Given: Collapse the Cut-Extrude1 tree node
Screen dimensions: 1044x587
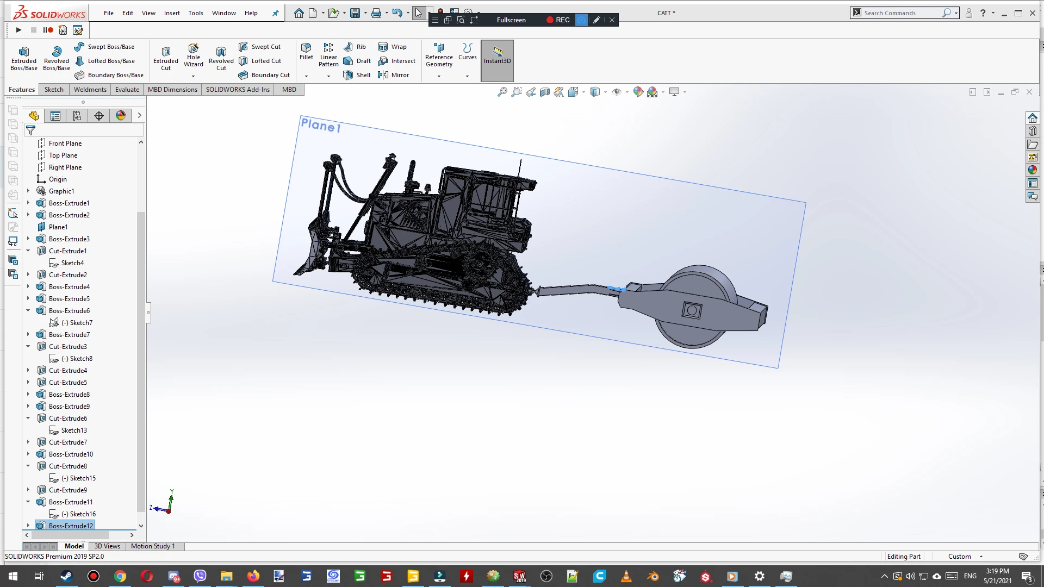Looking at the screenshot, I should click(28, 251).
